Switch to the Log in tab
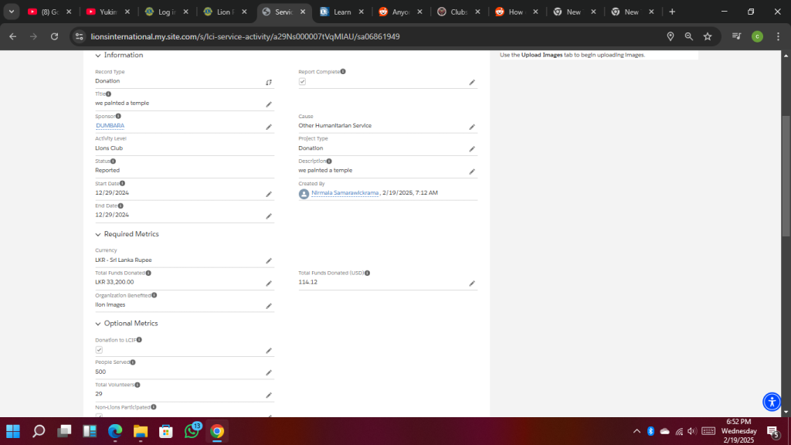Viewport: 791px width, 445px height. click(x=167, y=12)
